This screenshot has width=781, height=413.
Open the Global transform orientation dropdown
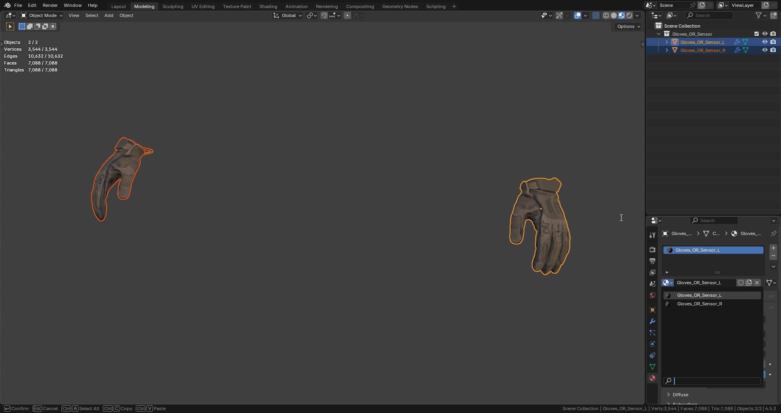(x=288, y=15)
